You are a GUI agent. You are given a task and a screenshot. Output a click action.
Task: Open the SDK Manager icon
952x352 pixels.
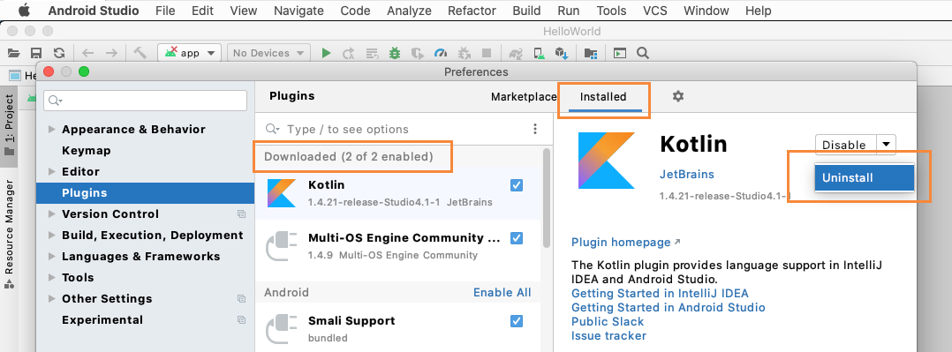pyautogui.click(x=562, y=54)
